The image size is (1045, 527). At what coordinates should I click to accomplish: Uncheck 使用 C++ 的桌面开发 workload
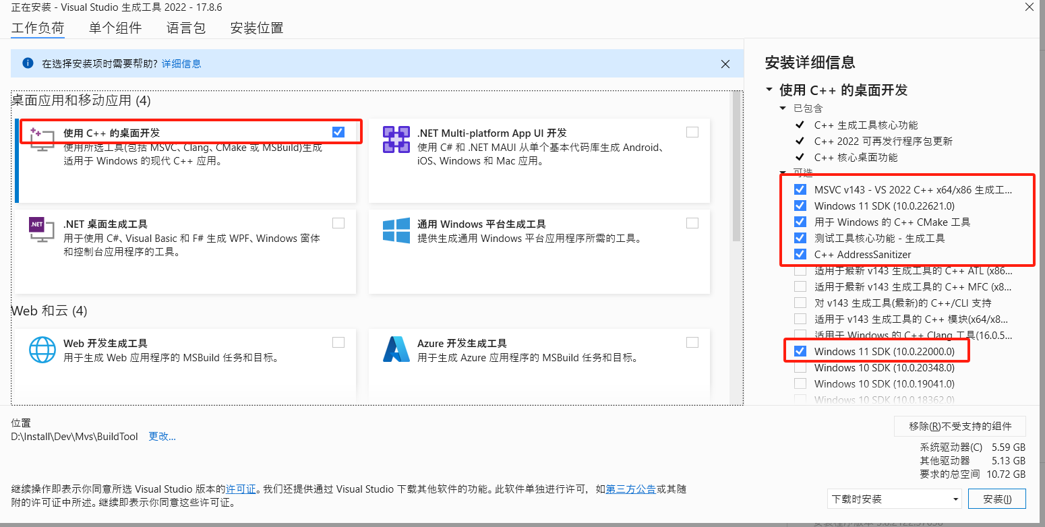coord(338,132)
